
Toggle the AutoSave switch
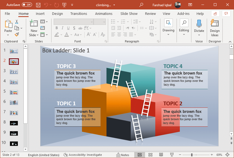click(27, 5)
